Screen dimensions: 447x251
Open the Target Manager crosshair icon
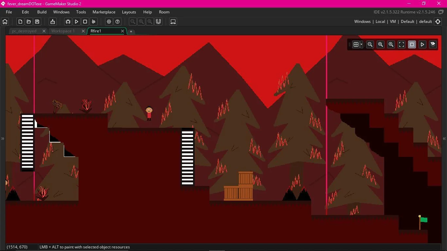click(438, 22)
